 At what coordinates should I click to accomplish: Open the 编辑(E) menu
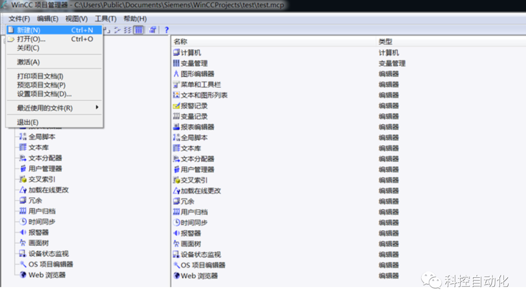(x=48, y=19)
